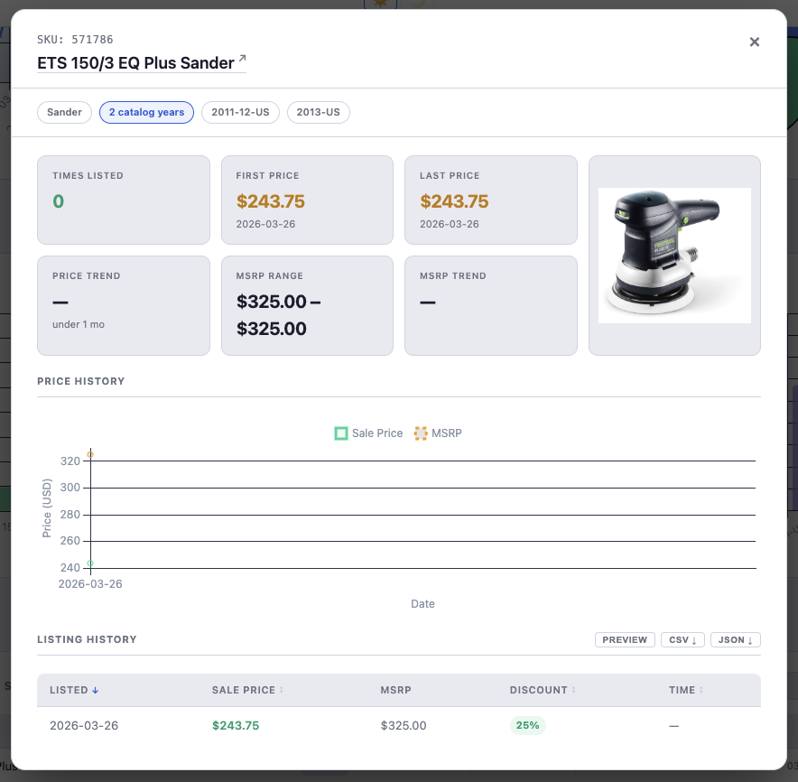Click the green Sale Price legend swatch

point(341,433)
